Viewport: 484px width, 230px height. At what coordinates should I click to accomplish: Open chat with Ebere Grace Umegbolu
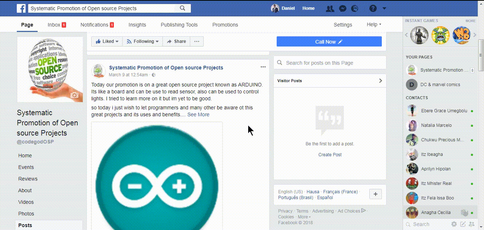point(440,111)
